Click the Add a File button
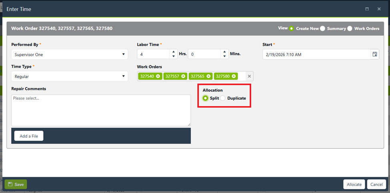Image resolution: width=390 pixels, height=193 pixels. [x=29, y=136]
